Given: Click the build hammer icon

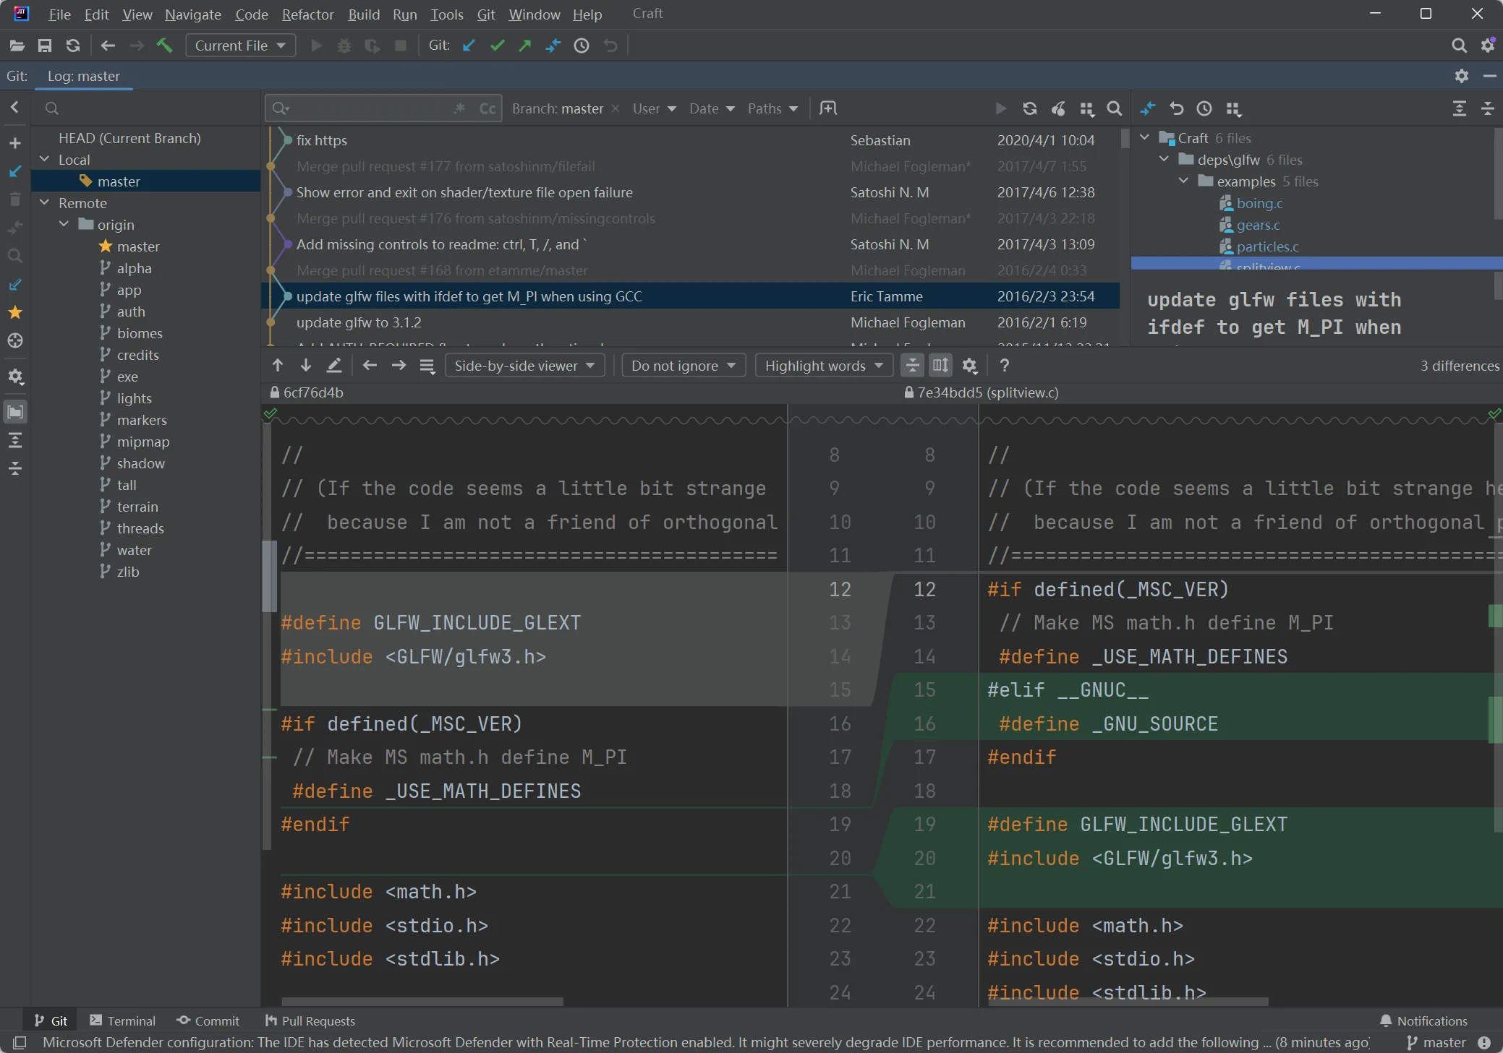Looking at the screenshot, I should (x=165, y=46).
